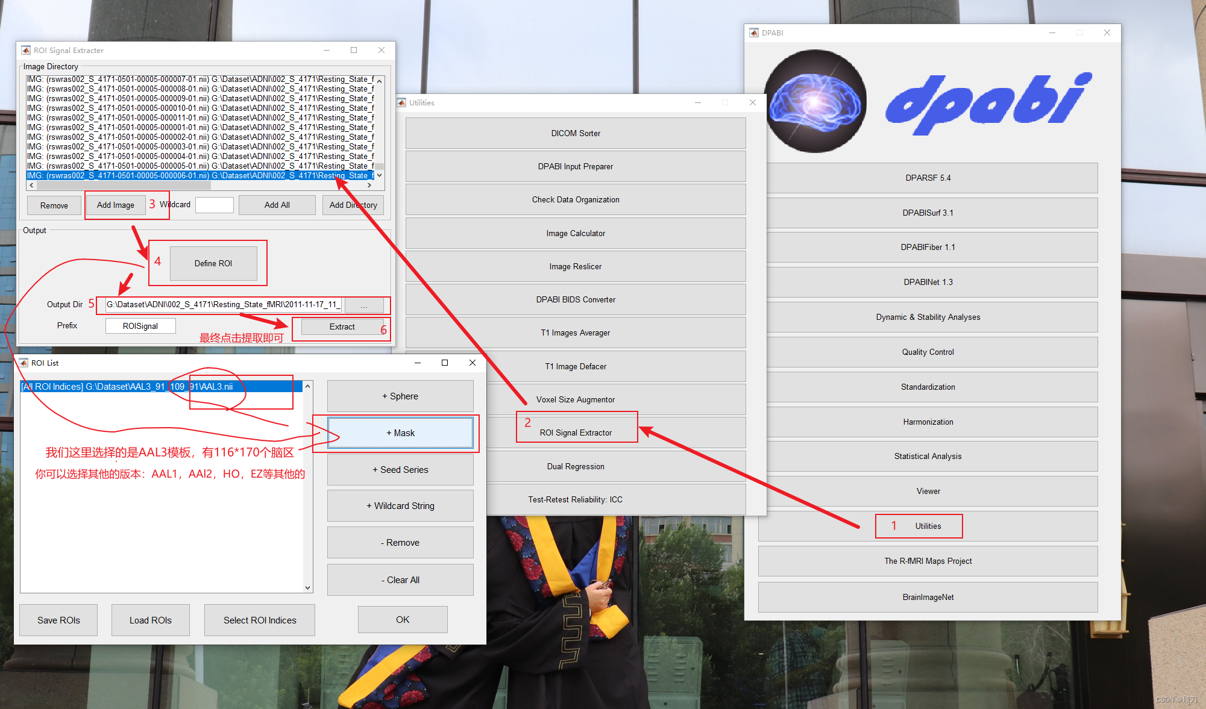Open BrainImageNet module
This screenshot has width=1206, height=709.
(x=928, y=597)
